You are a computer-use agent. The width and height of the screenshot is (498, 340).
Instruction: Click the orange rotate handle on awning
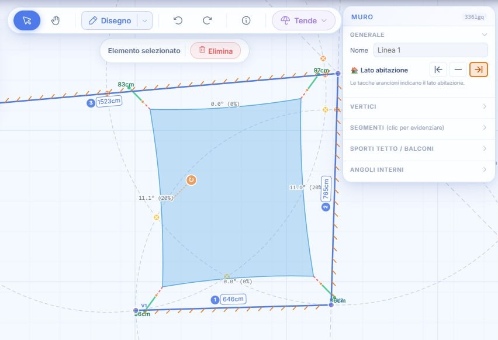pos(191,180)
